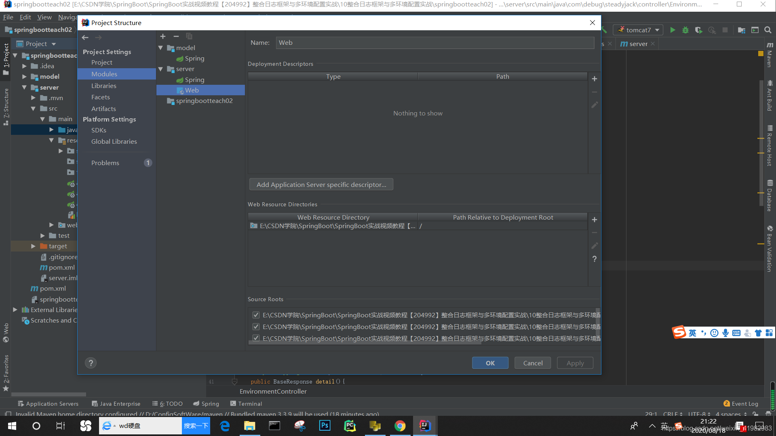Expand the test folder
Viewport: 776px width, 436px height.
[x=42, y=236]
